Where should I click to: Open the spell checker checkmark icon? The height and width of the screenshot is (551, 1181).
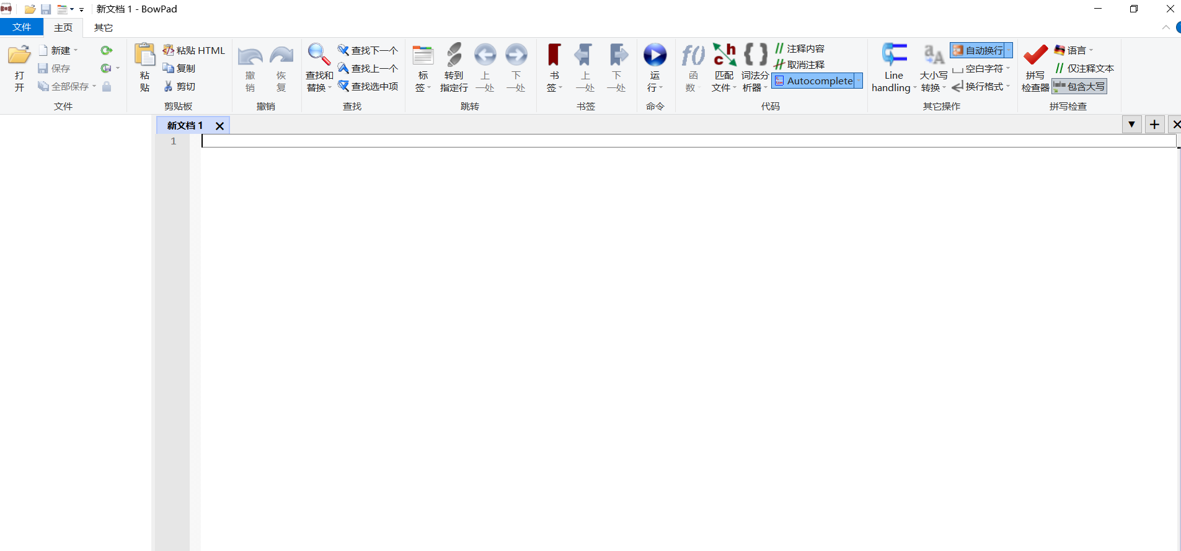[x=1035, y=56]
